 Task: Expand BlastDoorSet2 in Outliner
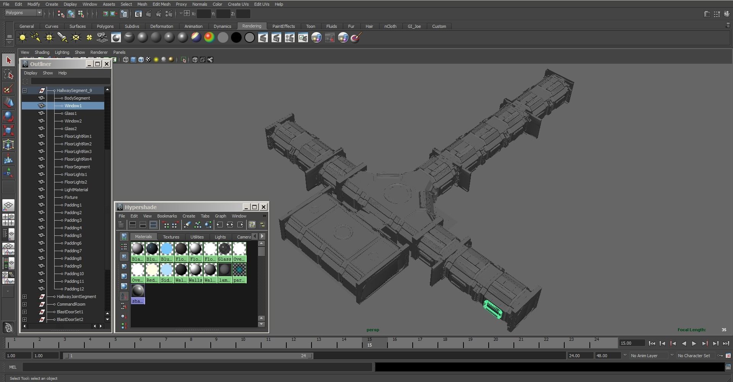(x=25, y=319)
